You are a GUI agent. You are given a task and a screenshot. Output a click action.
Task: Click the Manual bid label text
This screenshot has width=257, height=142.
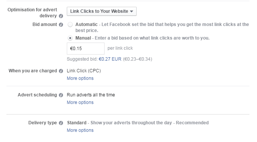(x=83, y=38)
